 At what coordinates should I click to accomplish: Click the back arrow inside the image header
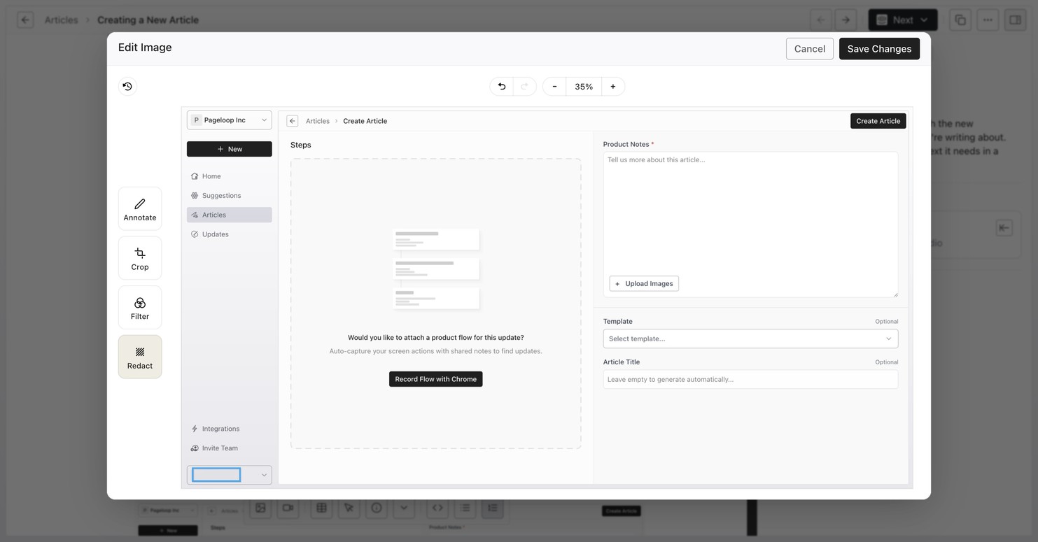(293, 121)
